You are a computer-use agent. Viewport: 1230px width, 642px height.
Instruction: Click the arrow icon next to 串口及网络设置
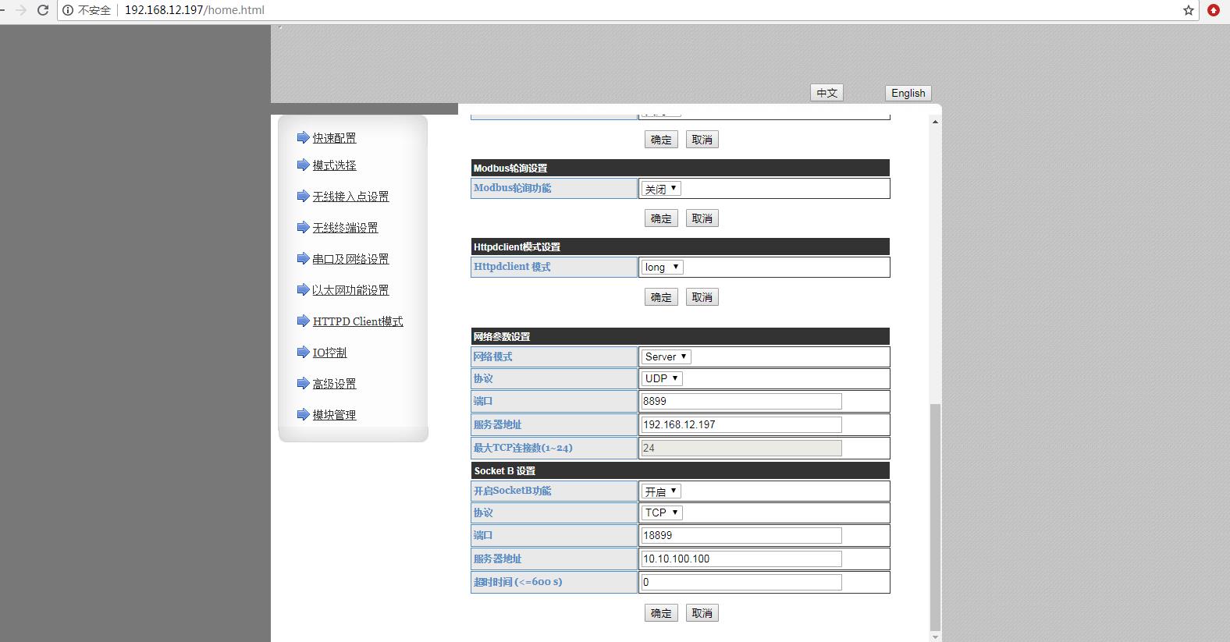tap(303, 258)
